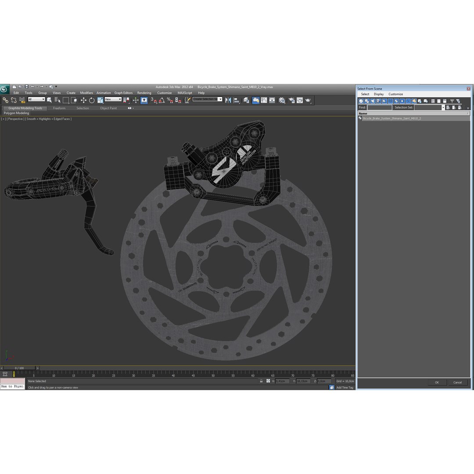Open the Rendered Frame Window
This screenshot has width=474, height=474.
click(x=300, y=100)
